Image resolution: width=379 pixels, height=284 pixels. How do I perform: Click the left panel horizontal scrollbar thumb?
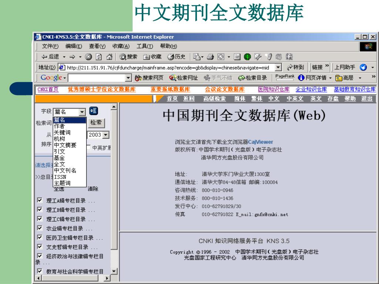pos(70,278)
